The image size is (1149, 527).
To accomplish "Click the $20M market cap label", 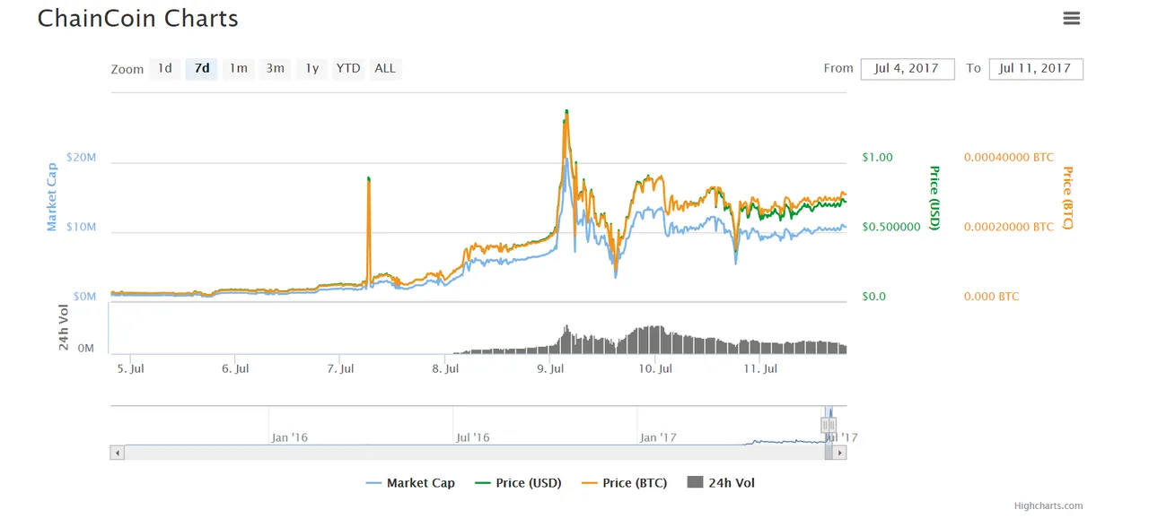I will click(81, 158).
